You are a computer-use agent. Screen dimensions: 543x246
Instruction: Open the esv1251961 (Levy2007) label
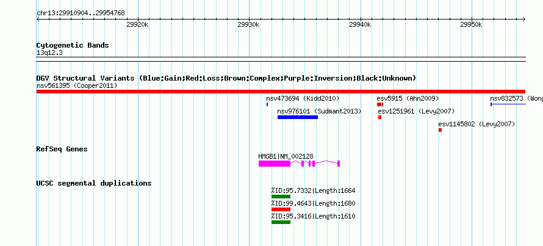coord(416,111)
